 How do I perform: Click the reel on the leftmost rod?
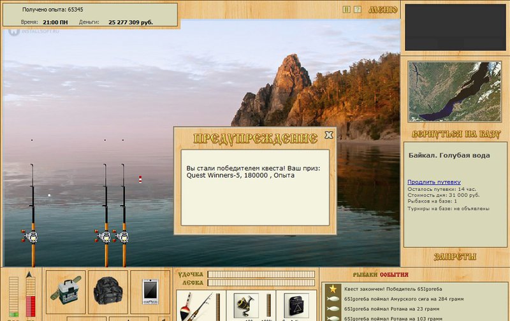(x=30, y=236)
